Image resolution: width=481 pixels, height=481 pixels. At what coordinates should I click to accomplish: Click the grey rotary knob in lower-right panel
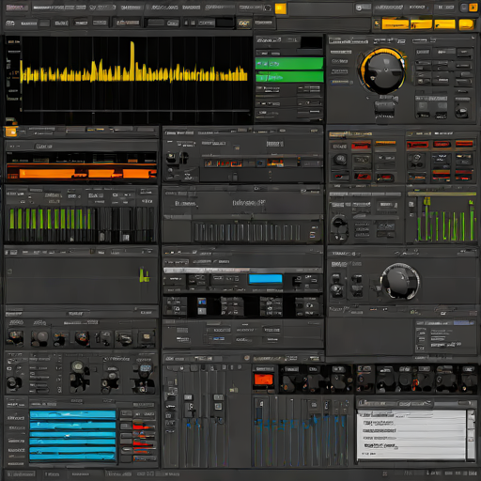400,282
